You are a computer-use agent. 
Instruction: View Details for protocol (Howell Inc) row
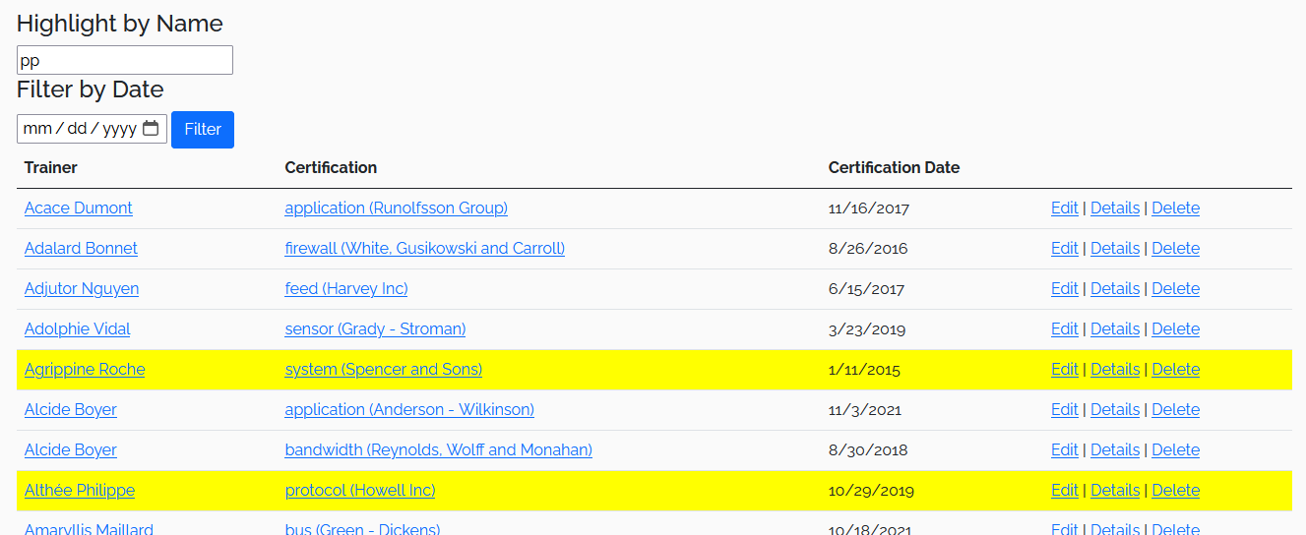tap(1115, 491)
